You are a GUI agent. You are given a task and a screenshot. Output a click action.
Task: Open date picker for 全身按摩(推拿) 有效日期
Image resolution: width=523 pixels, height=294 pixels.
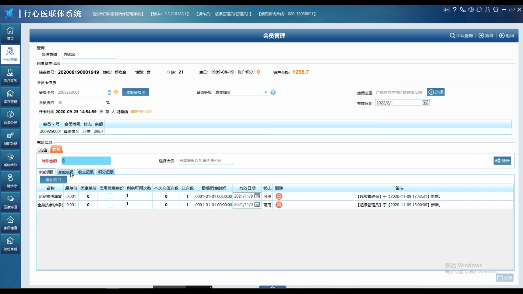tap(257, 204)
